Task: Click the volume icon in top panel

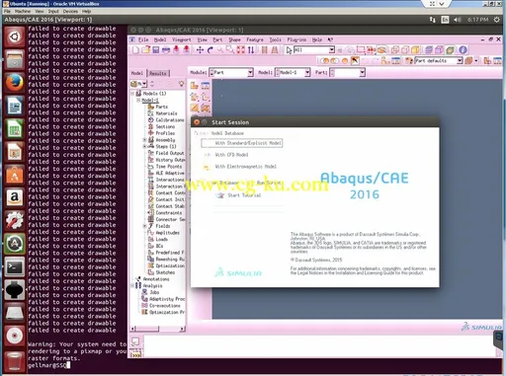Action: point(458,20)
